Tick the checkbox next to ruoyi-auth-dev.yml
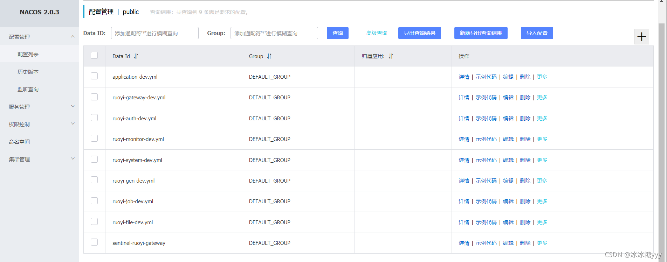667x262 pixels. pos(94,118)
